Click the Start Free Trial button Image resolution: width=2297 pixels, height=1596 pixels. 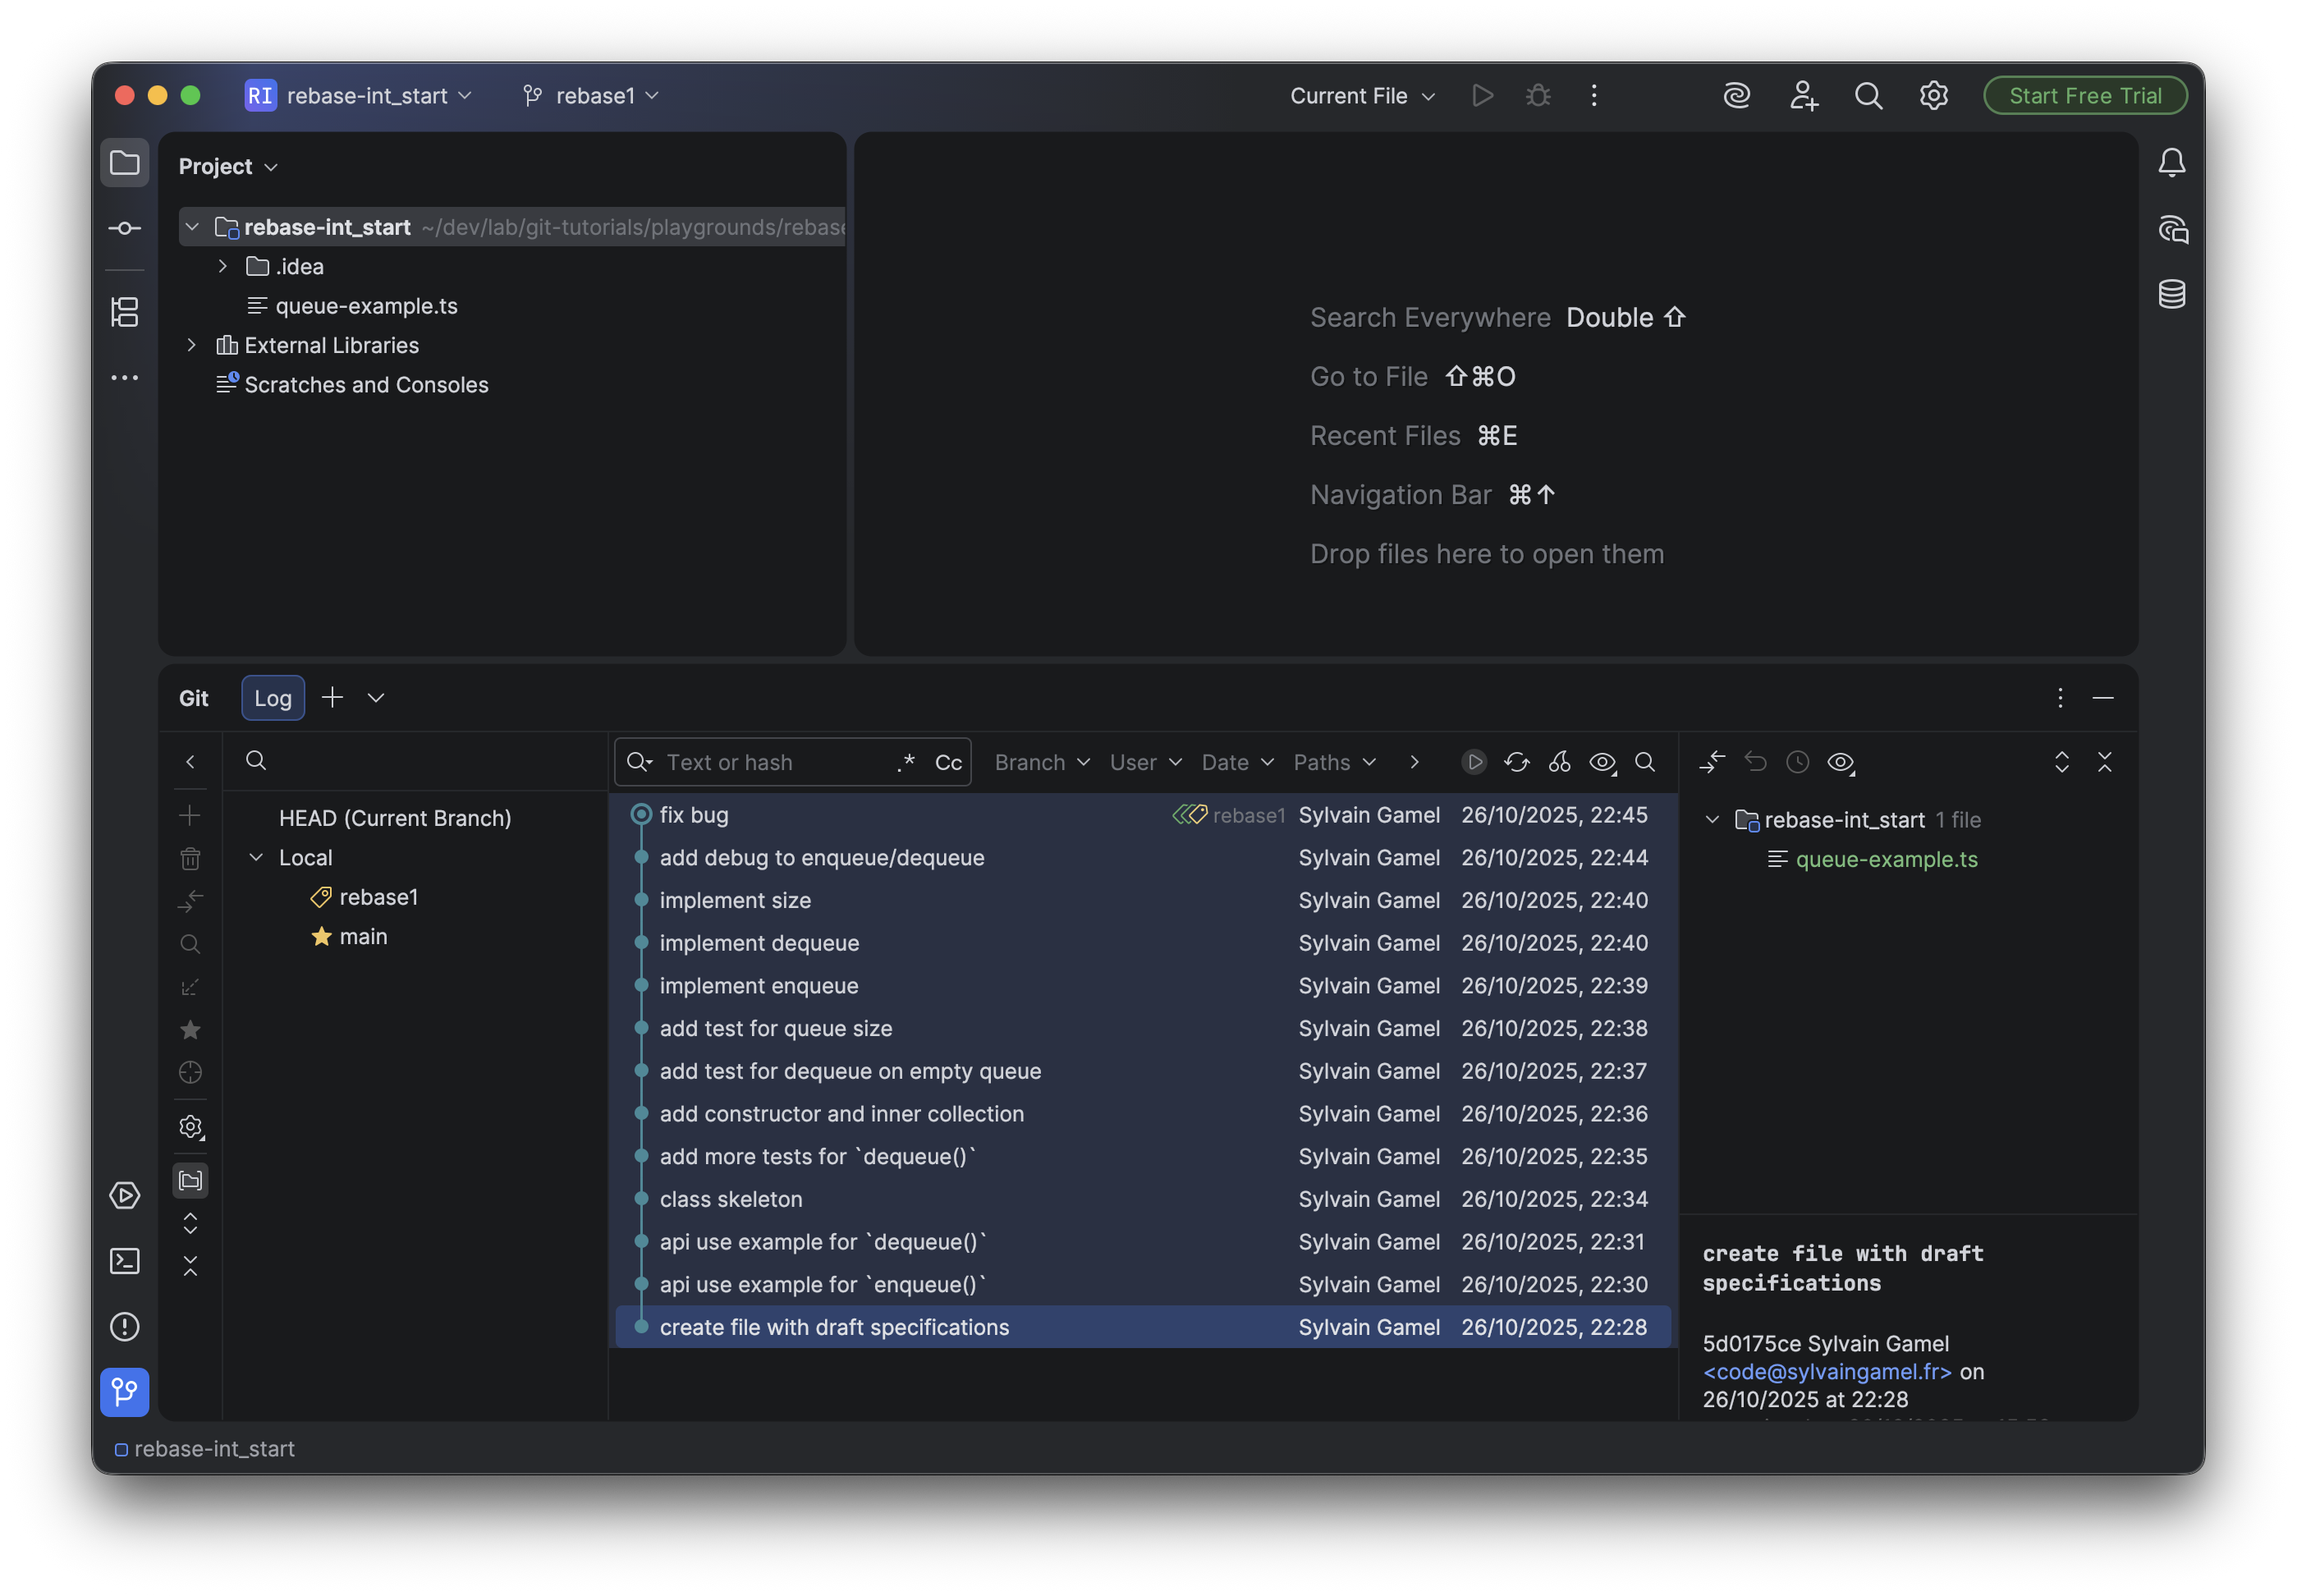click(2084, 95)
